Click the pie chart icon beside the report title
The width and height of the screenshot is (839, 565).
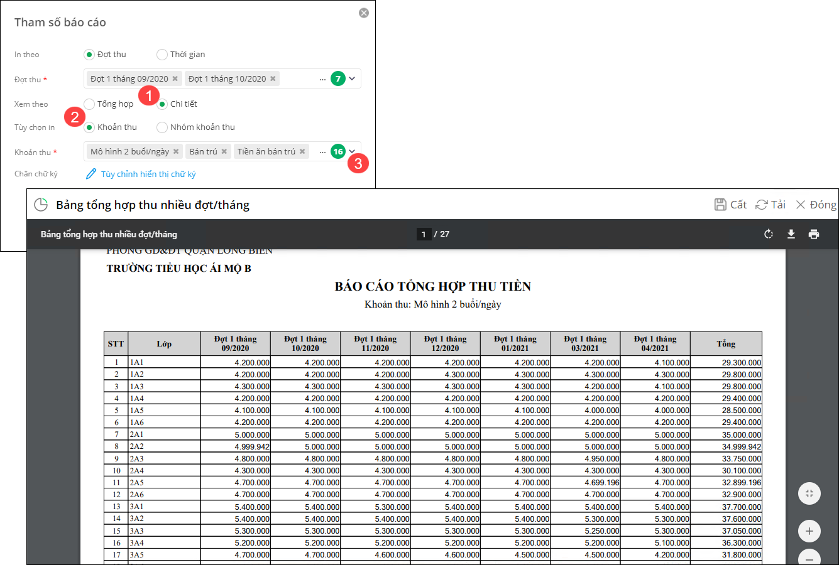coord(41,205)
